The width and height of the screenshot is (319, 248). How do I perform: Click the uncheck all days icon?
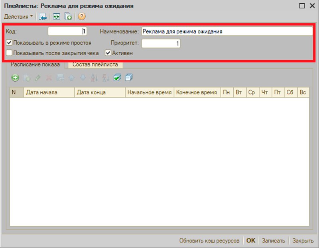click(x=129, y=78)
